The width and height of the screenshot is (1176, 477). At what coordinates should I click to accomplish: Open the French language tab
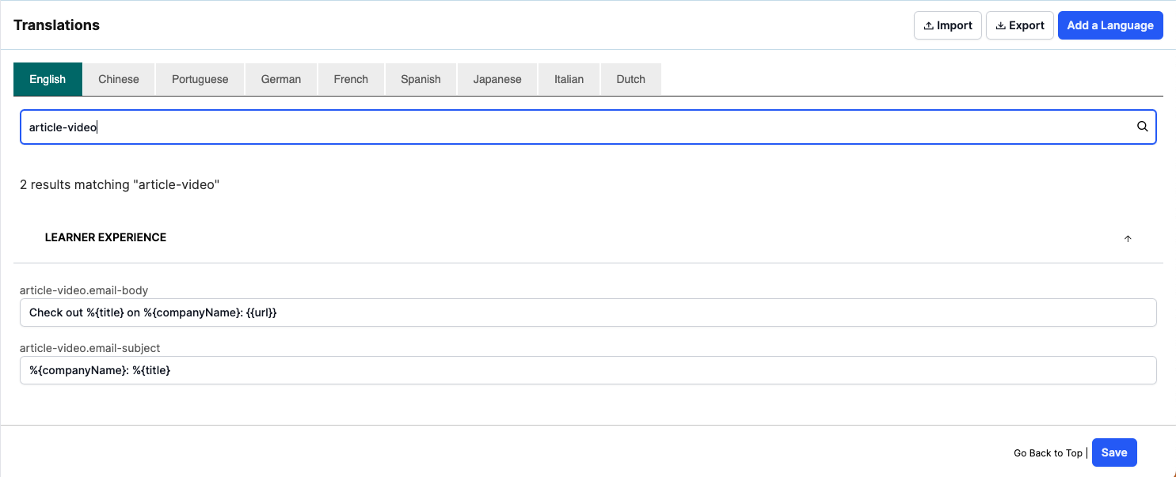point(351,79)
